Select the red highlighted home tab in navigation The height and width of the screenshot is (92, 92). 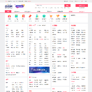coord(8,11)
